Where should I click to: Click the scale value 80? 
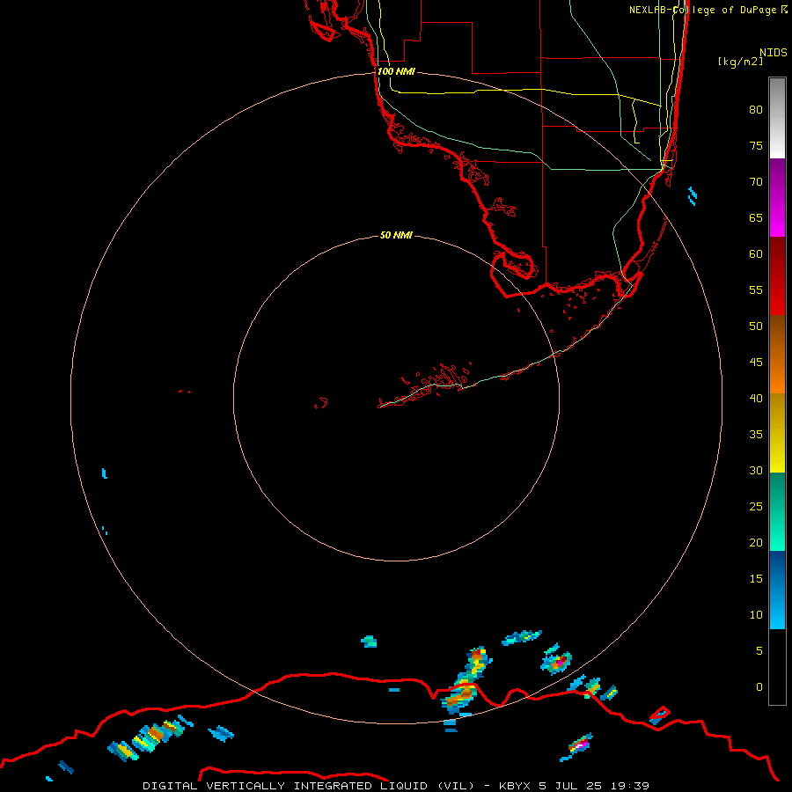pos(756,110)
